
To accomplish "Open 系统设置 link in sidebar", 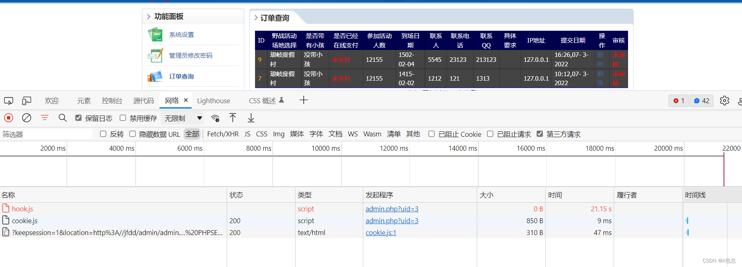I will click(182, 35).
